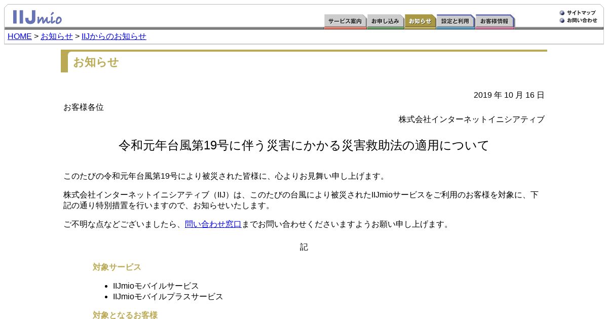
Task: Click the 対象サービス heading
Action: [117, 267]
